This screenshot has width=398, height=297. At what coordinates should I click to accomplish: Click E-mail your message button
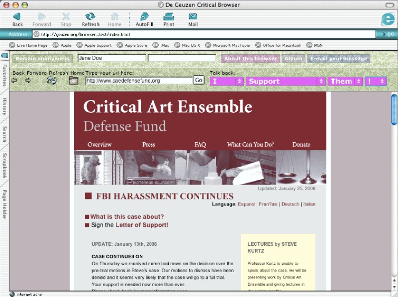pyautogui.click(x=339, y=59)
